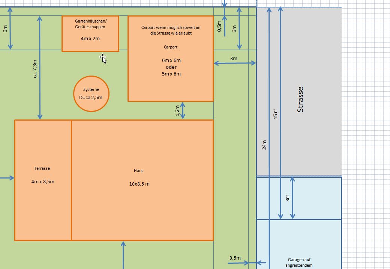Click the bottom '0,5m' label near garages

tap(235, 258)
